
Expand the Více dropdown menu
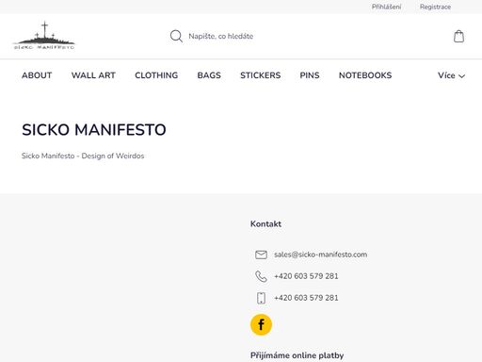(x=451, y=75)
